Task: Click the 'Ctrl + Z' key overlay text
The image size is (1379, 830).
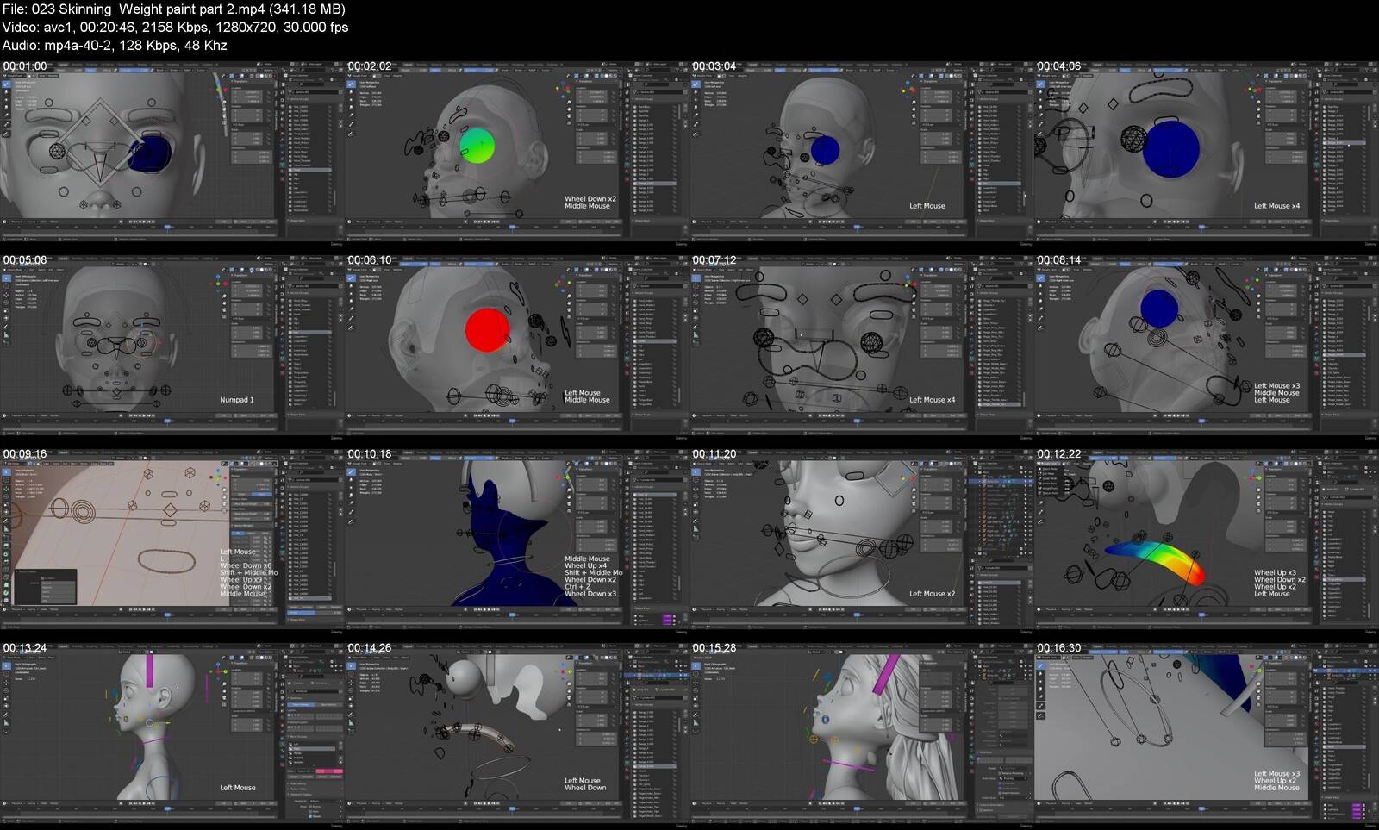Action: [577, 587]
